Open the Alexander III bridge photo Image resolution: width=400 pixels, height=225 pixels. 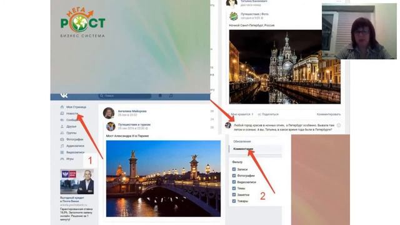pos(163,179)
